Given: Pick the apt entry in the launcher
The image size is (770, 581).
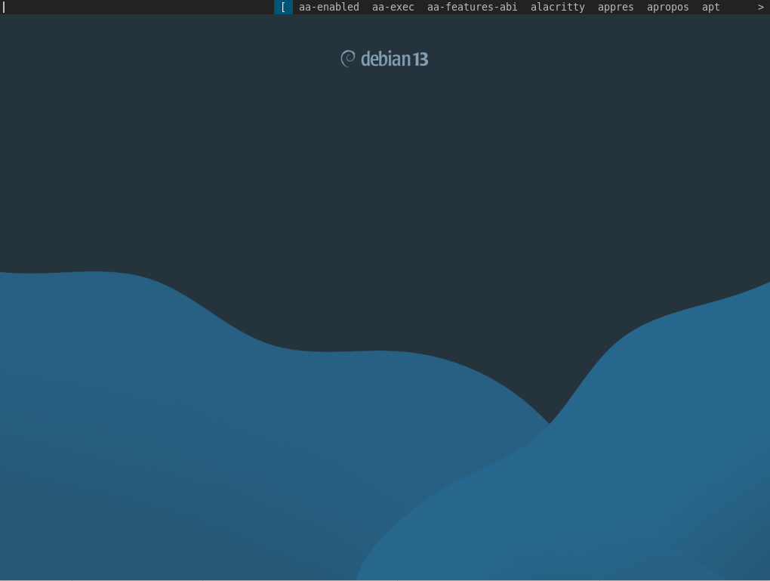Looking at the screenshot, I should pos(710,7).
